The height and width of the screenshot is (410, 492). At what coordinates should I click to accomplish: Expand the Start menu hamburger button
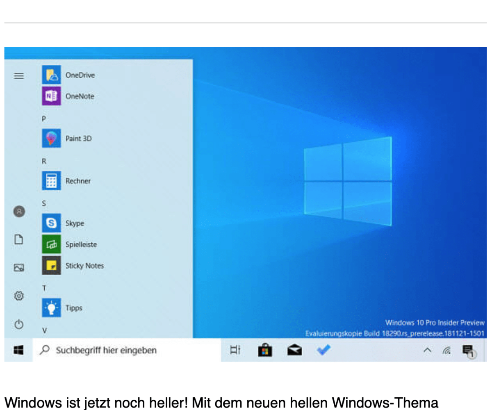tap(19, 76)
